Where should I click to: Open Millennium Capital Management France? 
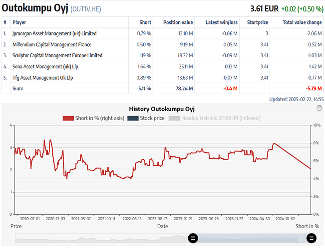(52, 45)
